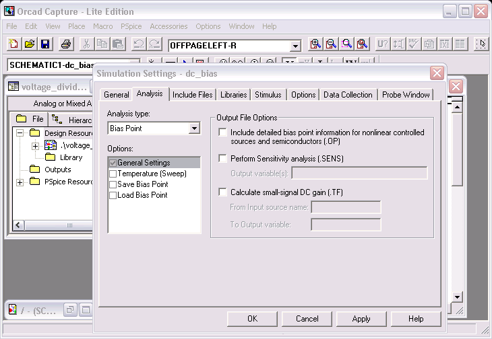492x339 pixels.
Task: Click the Redo arrow icon
Action: 154,44
